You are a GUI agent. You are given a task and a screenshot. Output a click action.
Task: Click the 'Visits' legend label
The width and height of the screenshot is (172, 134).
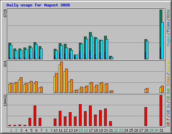point(168,66)
